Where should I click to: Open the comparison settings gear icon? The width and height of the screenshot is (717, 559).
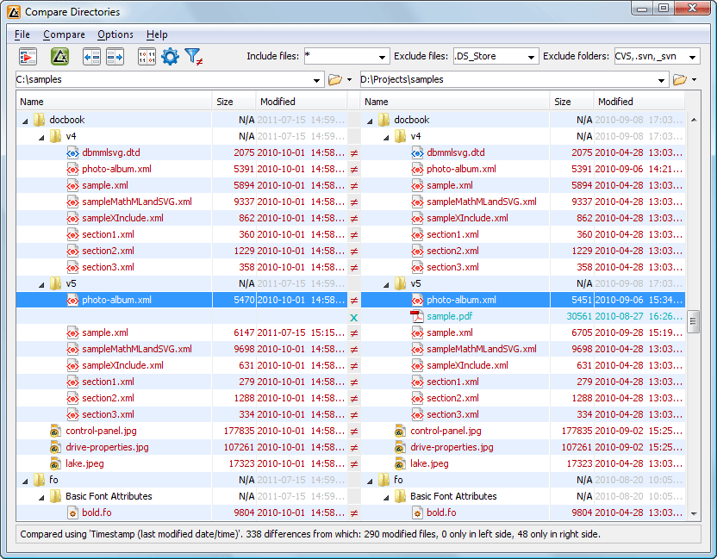pos(170,55)
